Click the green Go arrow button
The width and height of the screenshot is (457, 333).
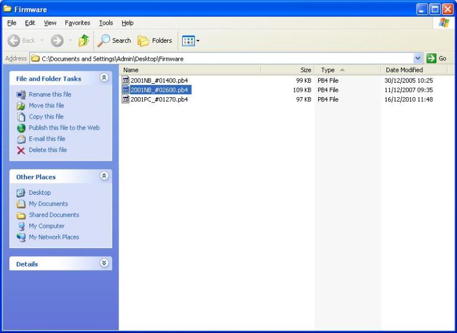coord(431,58)
